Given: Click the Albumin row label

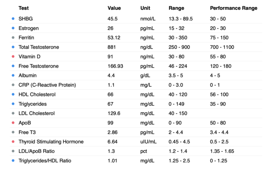Looking at the screenshot, I should [x=27, y=76].
